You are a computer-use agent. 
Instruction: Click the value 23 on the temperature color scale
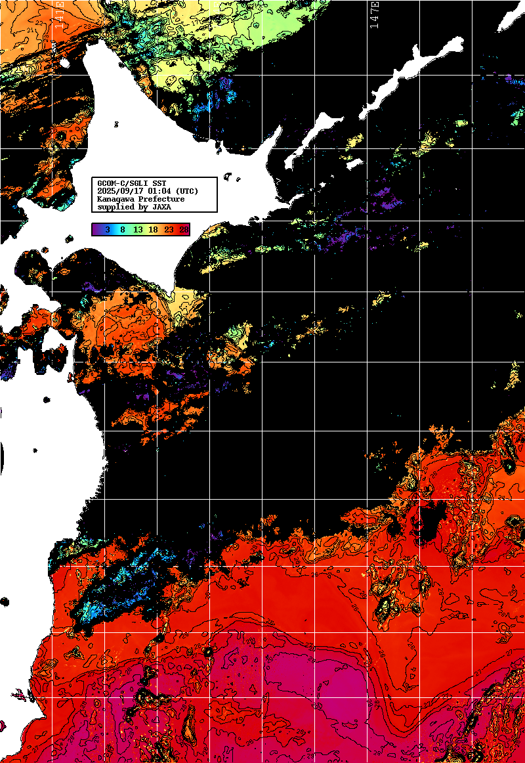(169, 230)
